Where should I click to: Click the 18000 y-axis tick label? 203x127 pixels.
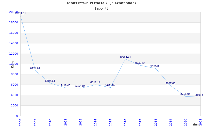tap(14, 22)
